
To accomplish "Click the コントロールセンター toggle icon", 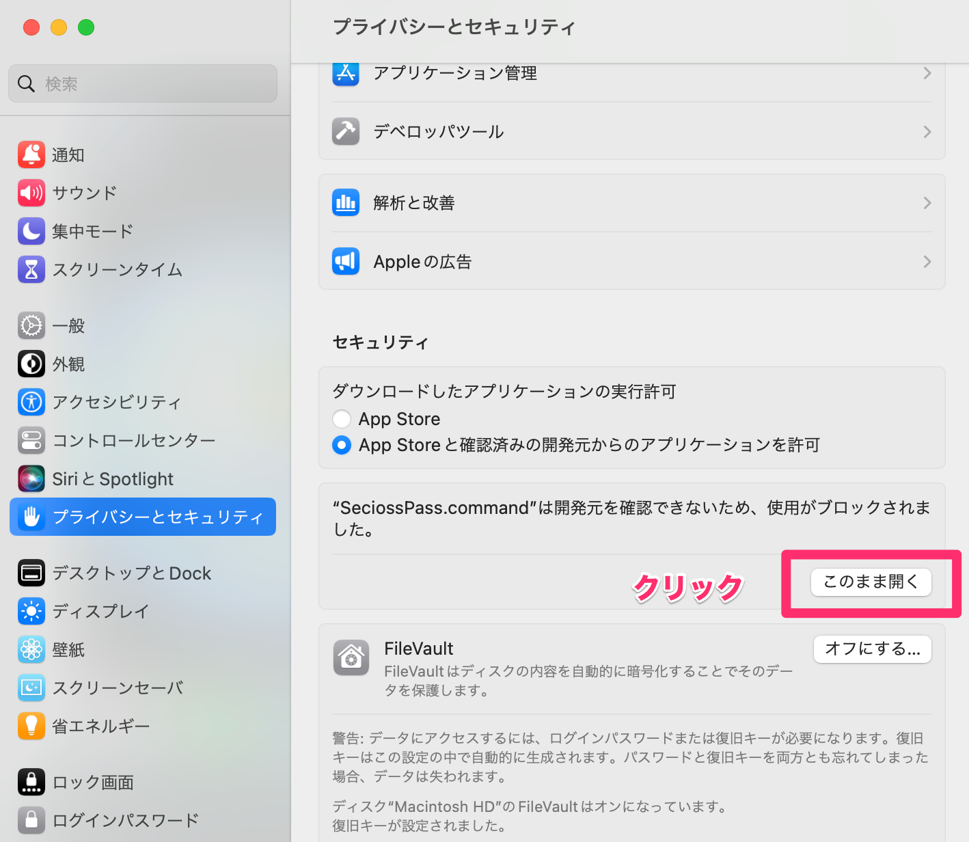I will (x=31, y=441).
